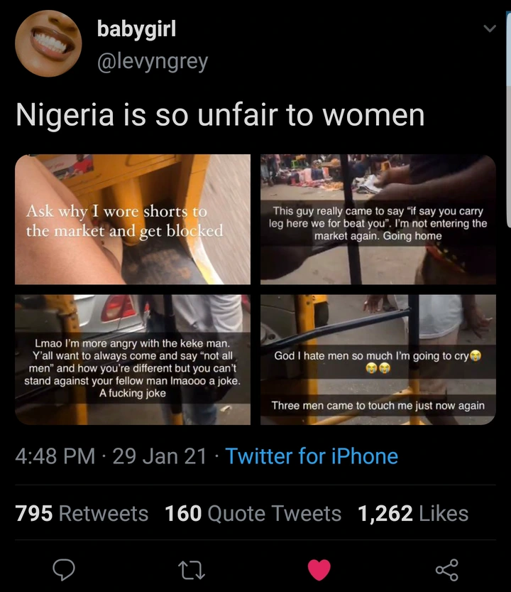Click the Twitter for iPhone link
This screenshot has height=592, width=511.
point(312,456)
